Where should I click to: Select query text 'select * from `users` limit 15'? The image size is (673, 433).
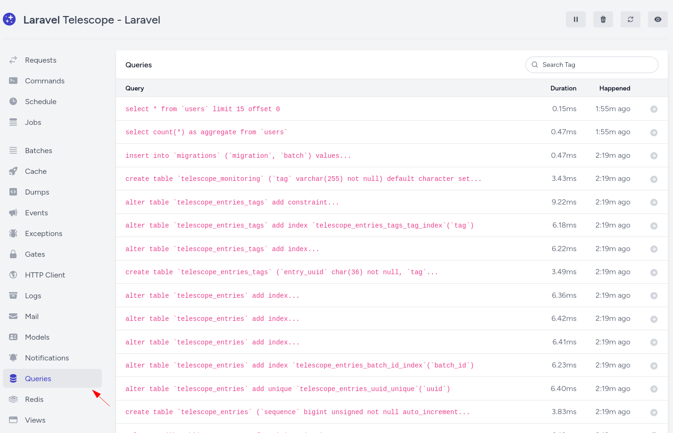(x=203, y=109)
